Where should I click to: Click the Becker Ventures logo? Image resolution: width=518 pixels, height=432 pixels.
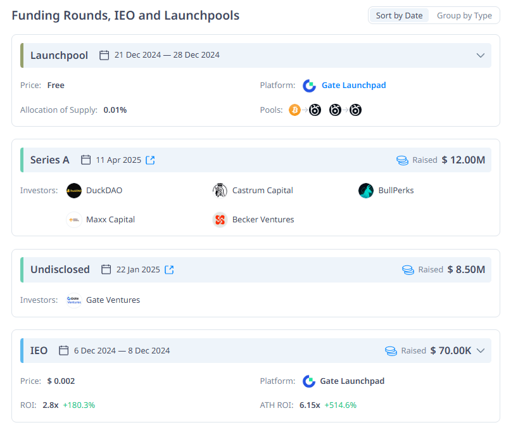point(220,220)
